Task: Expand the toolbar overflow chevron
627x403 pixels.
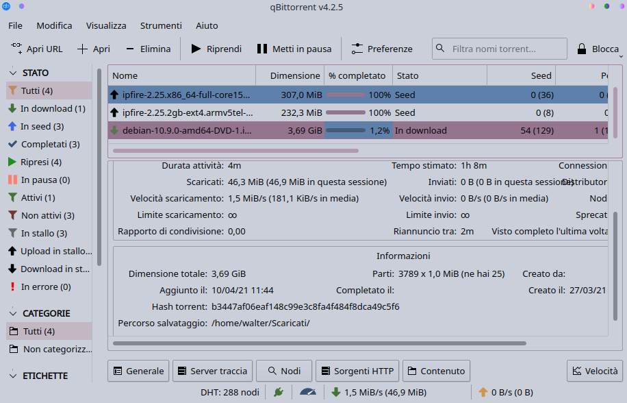Action: tap(621, 56)
